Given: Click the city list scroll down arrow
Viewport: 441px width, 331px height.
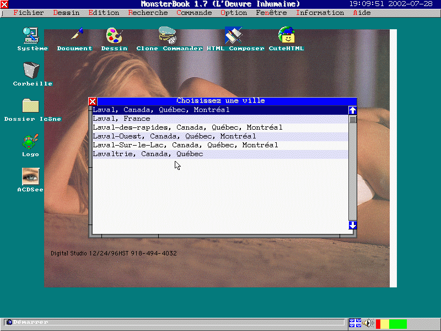Looking at the screenshot, I should [x=353, y=225].
